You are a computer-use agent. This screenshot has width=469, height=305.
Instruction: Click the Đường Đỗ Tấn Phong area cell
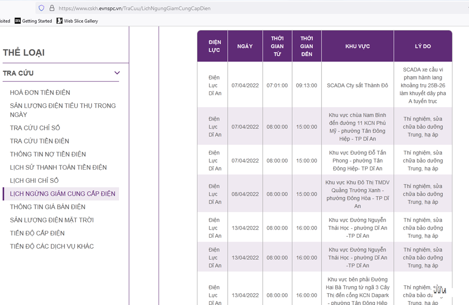point(357,161)
